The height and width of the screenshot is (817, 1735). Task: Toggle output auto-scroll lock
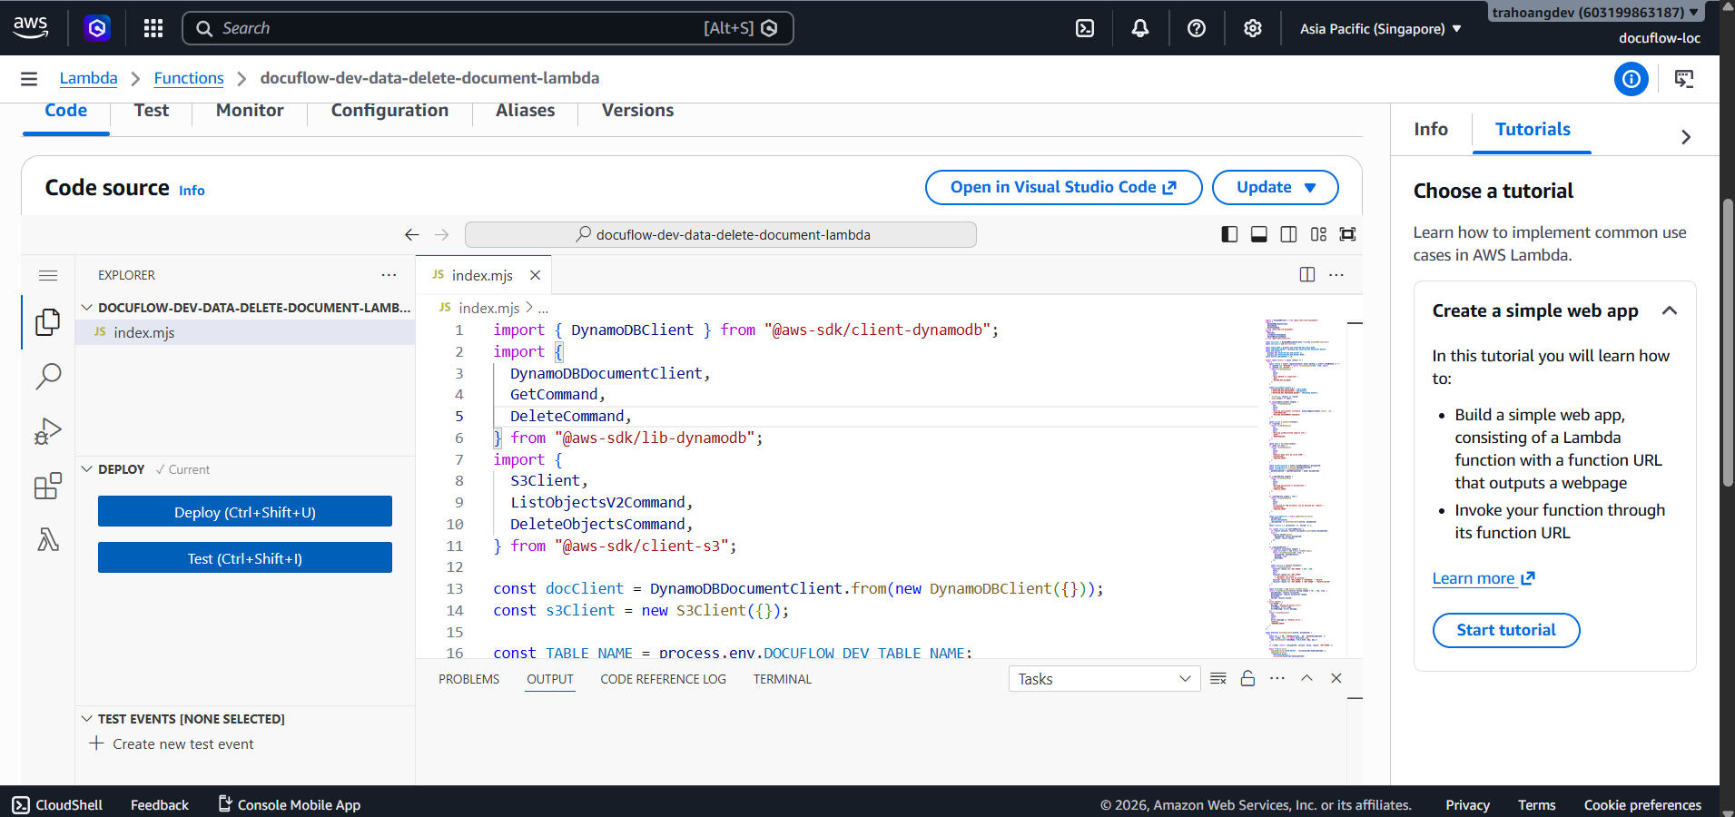pos(1248,678)
